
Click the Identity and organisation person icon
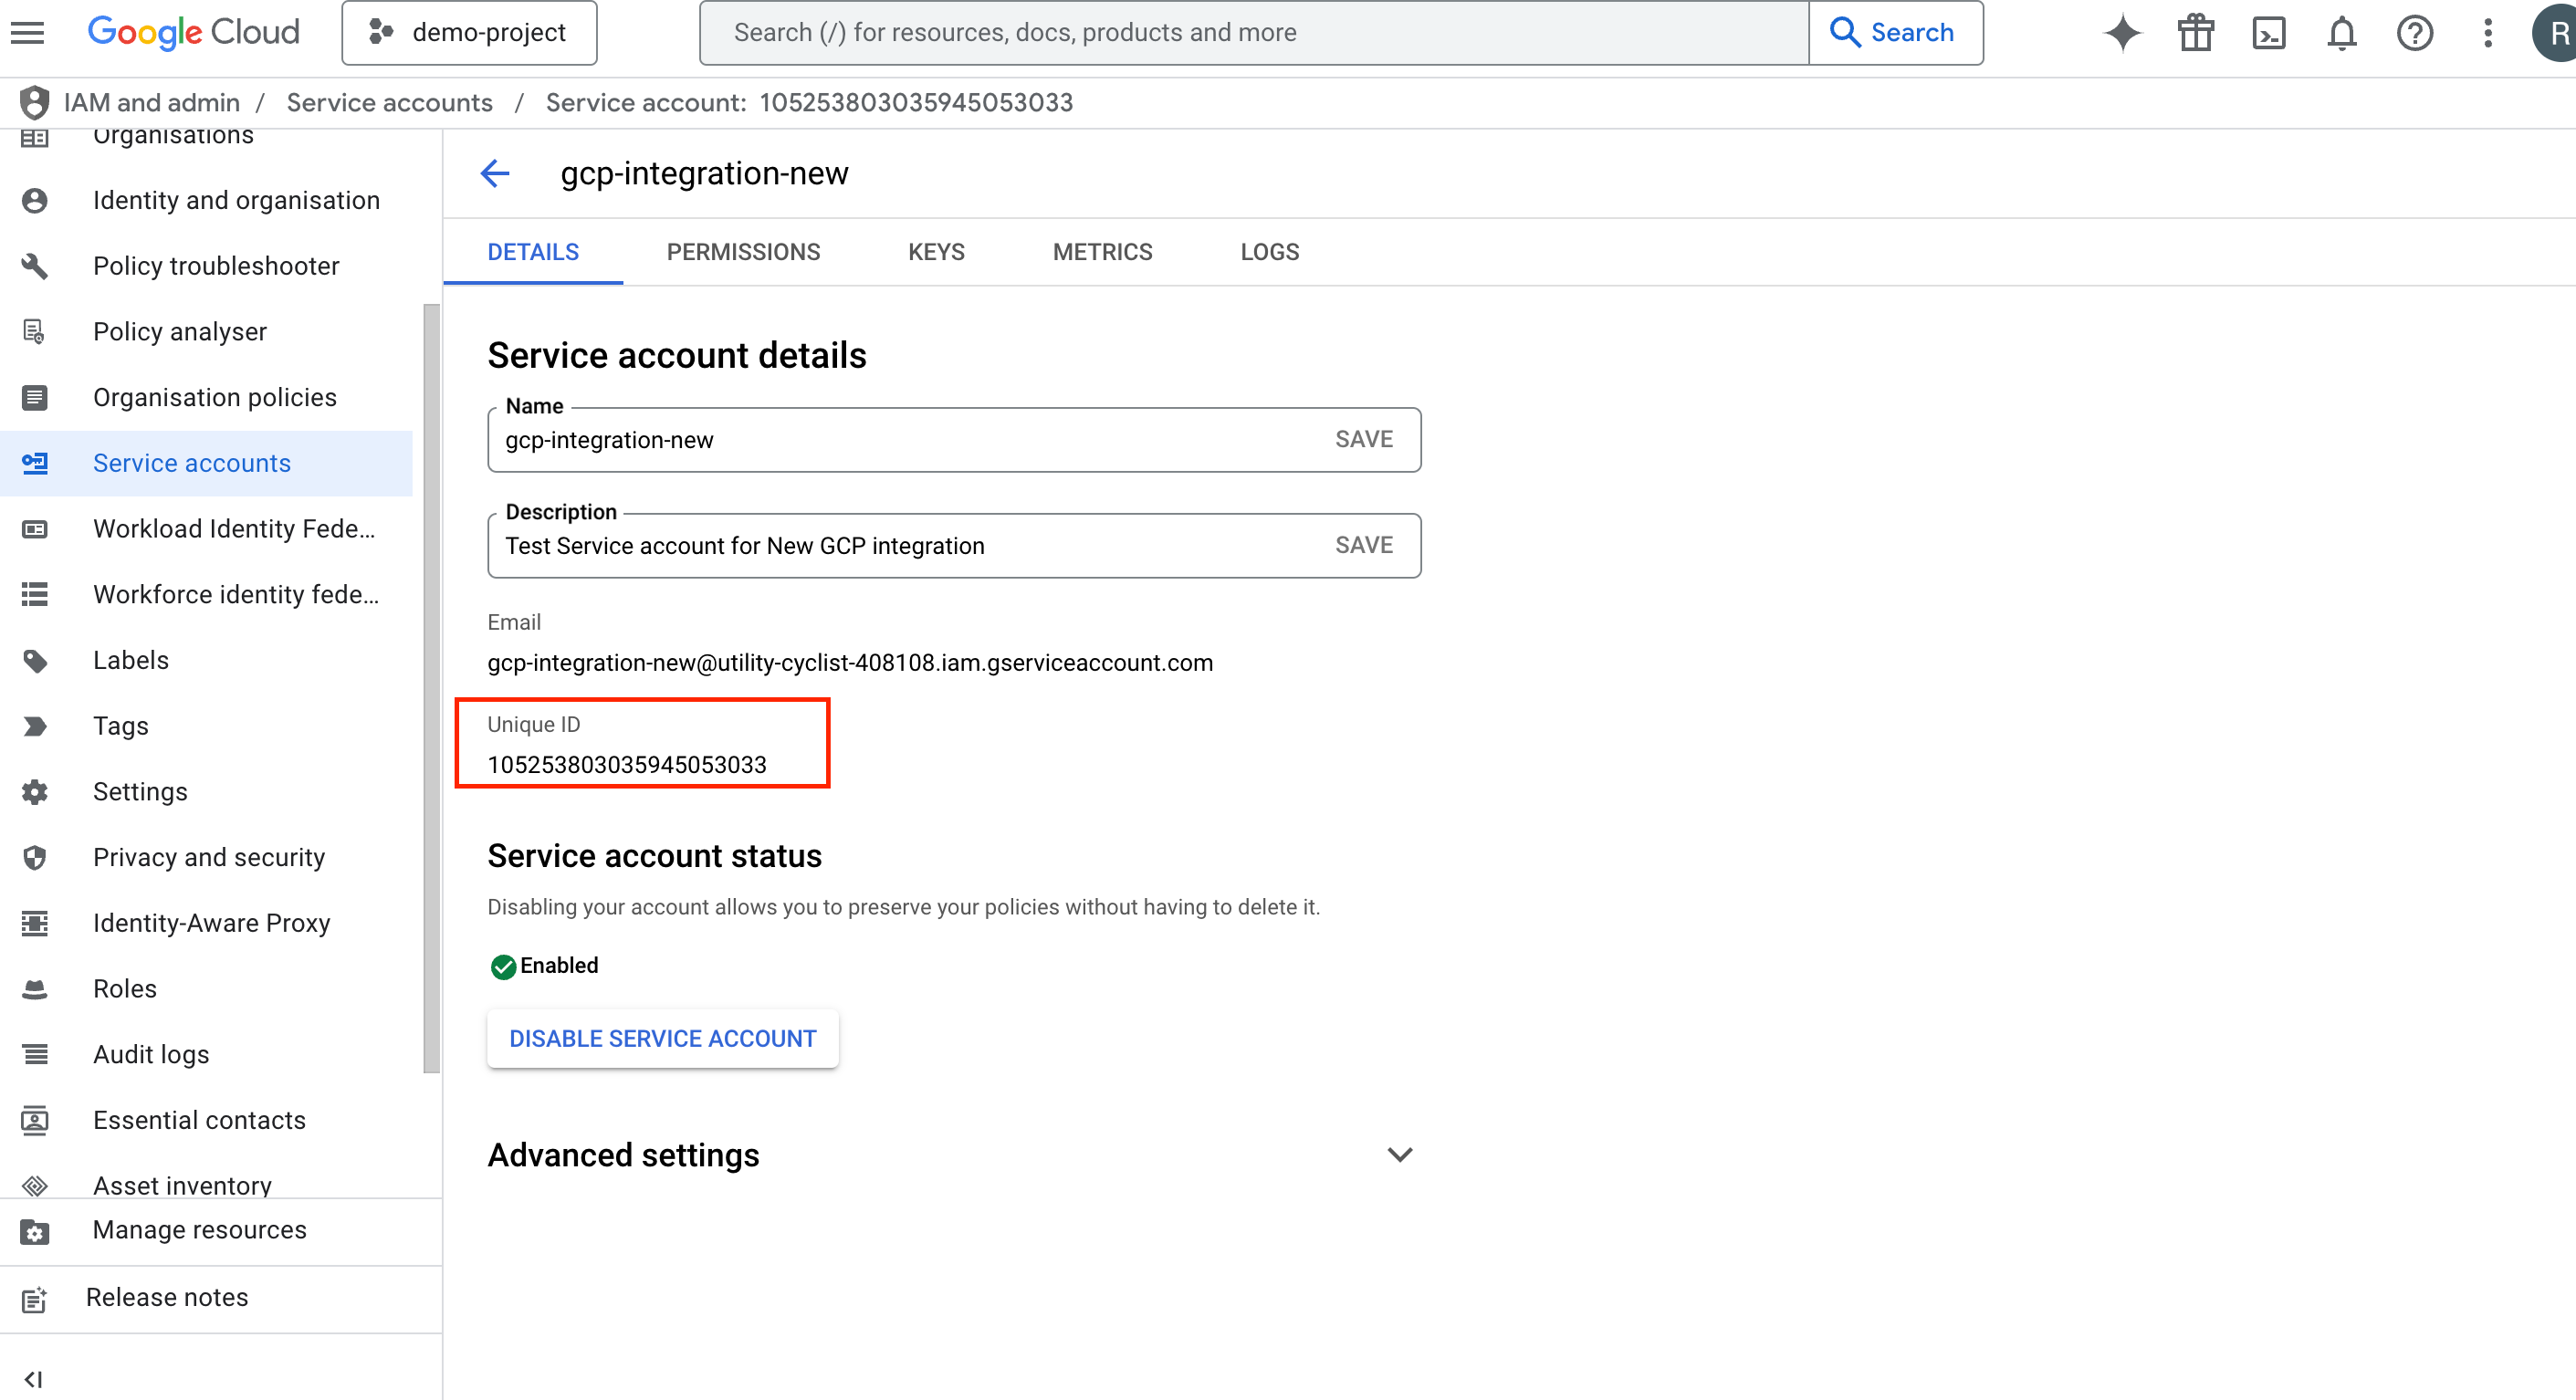tap(35, 200)
